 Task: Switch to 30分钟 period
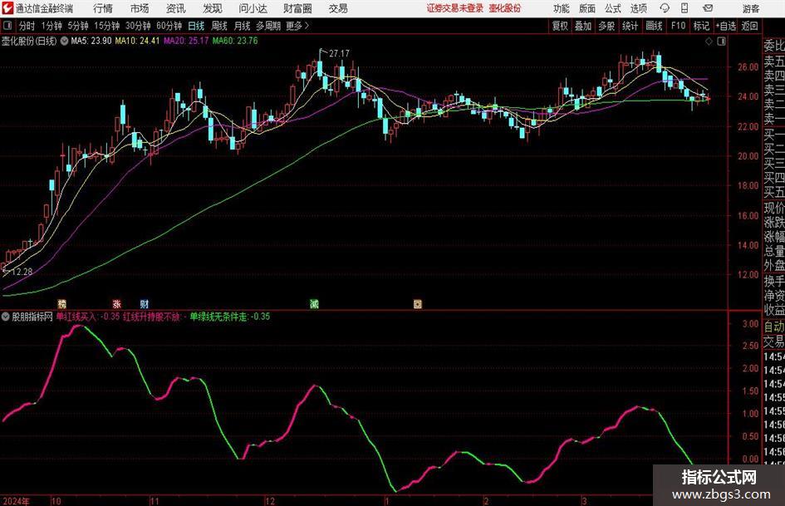tap(138, 26)
